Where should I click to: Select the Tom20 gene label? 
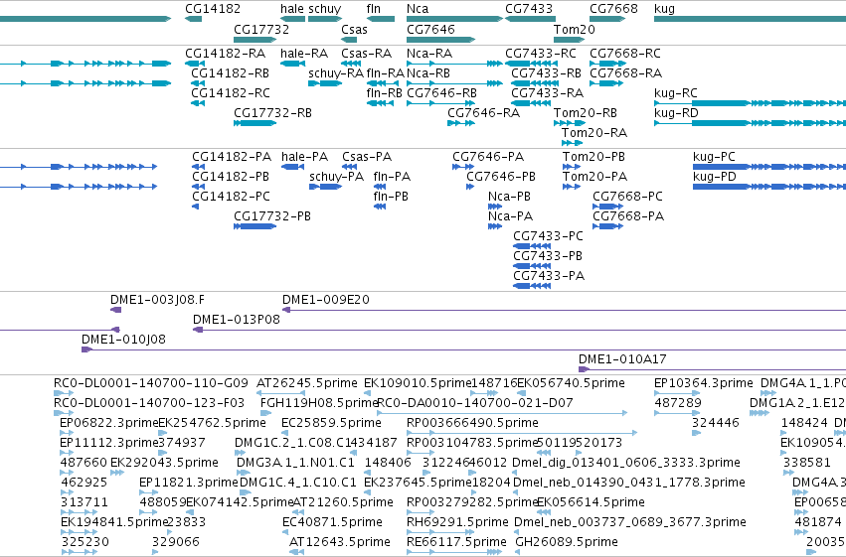click(574, 30)
